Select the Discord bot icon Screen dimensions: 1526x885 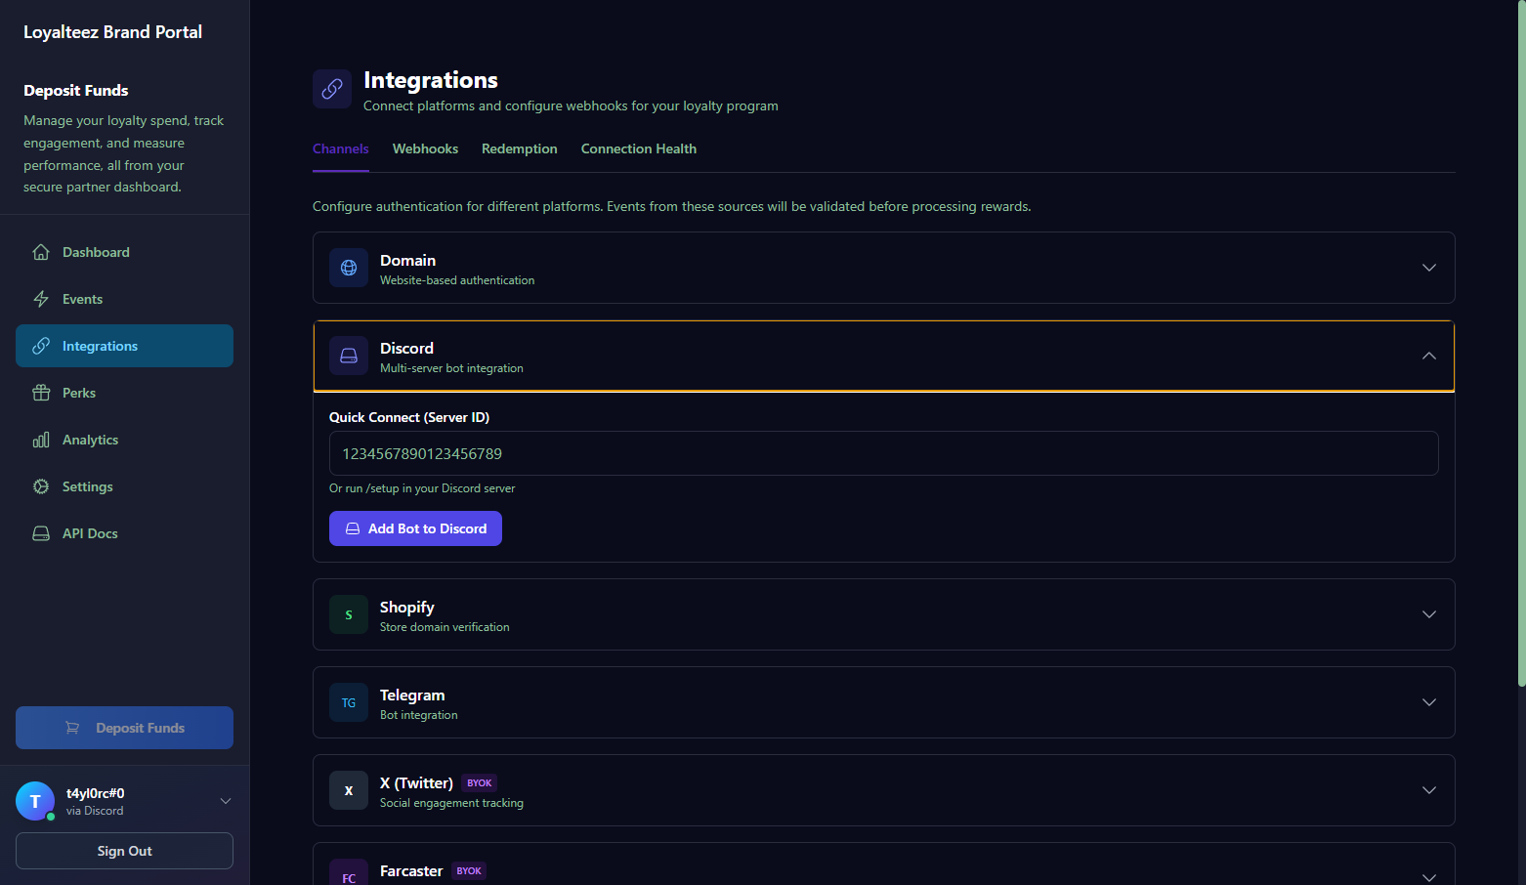pos(348,356)
